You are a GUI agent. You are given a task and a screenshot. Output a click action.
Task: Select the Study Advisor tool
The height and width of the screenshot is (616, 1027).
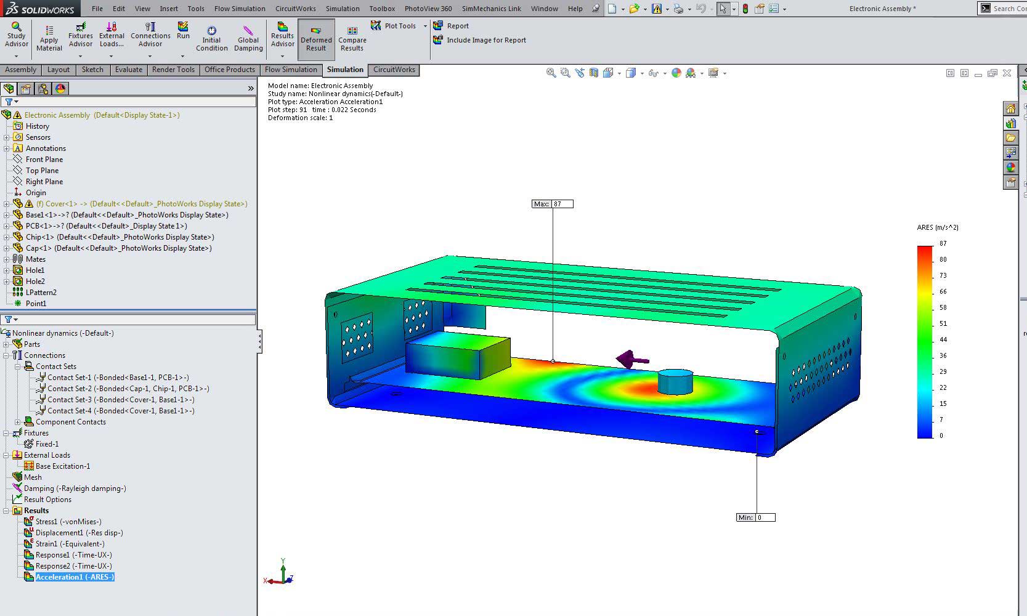coord(16,35)
